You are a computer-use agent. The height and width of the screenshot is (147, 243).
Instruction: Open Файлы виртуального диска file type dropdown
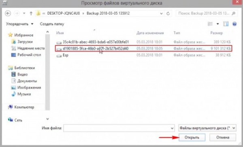tap(207, 128)
